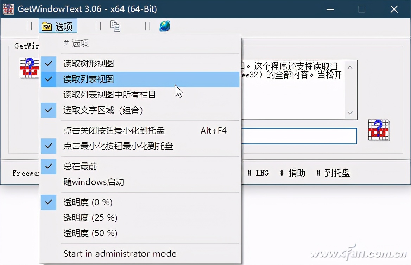Viewport: 411px width, 265px height.
Task: Click the # 捐助 donate link
Action: tap(292, 173)
